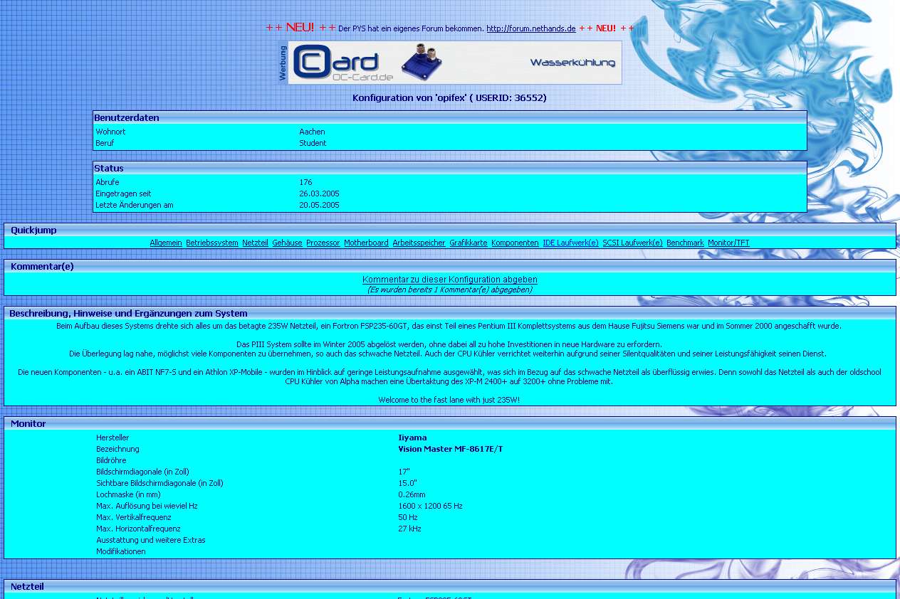Click the heading 'Konfiguration von opifex'

449,97
